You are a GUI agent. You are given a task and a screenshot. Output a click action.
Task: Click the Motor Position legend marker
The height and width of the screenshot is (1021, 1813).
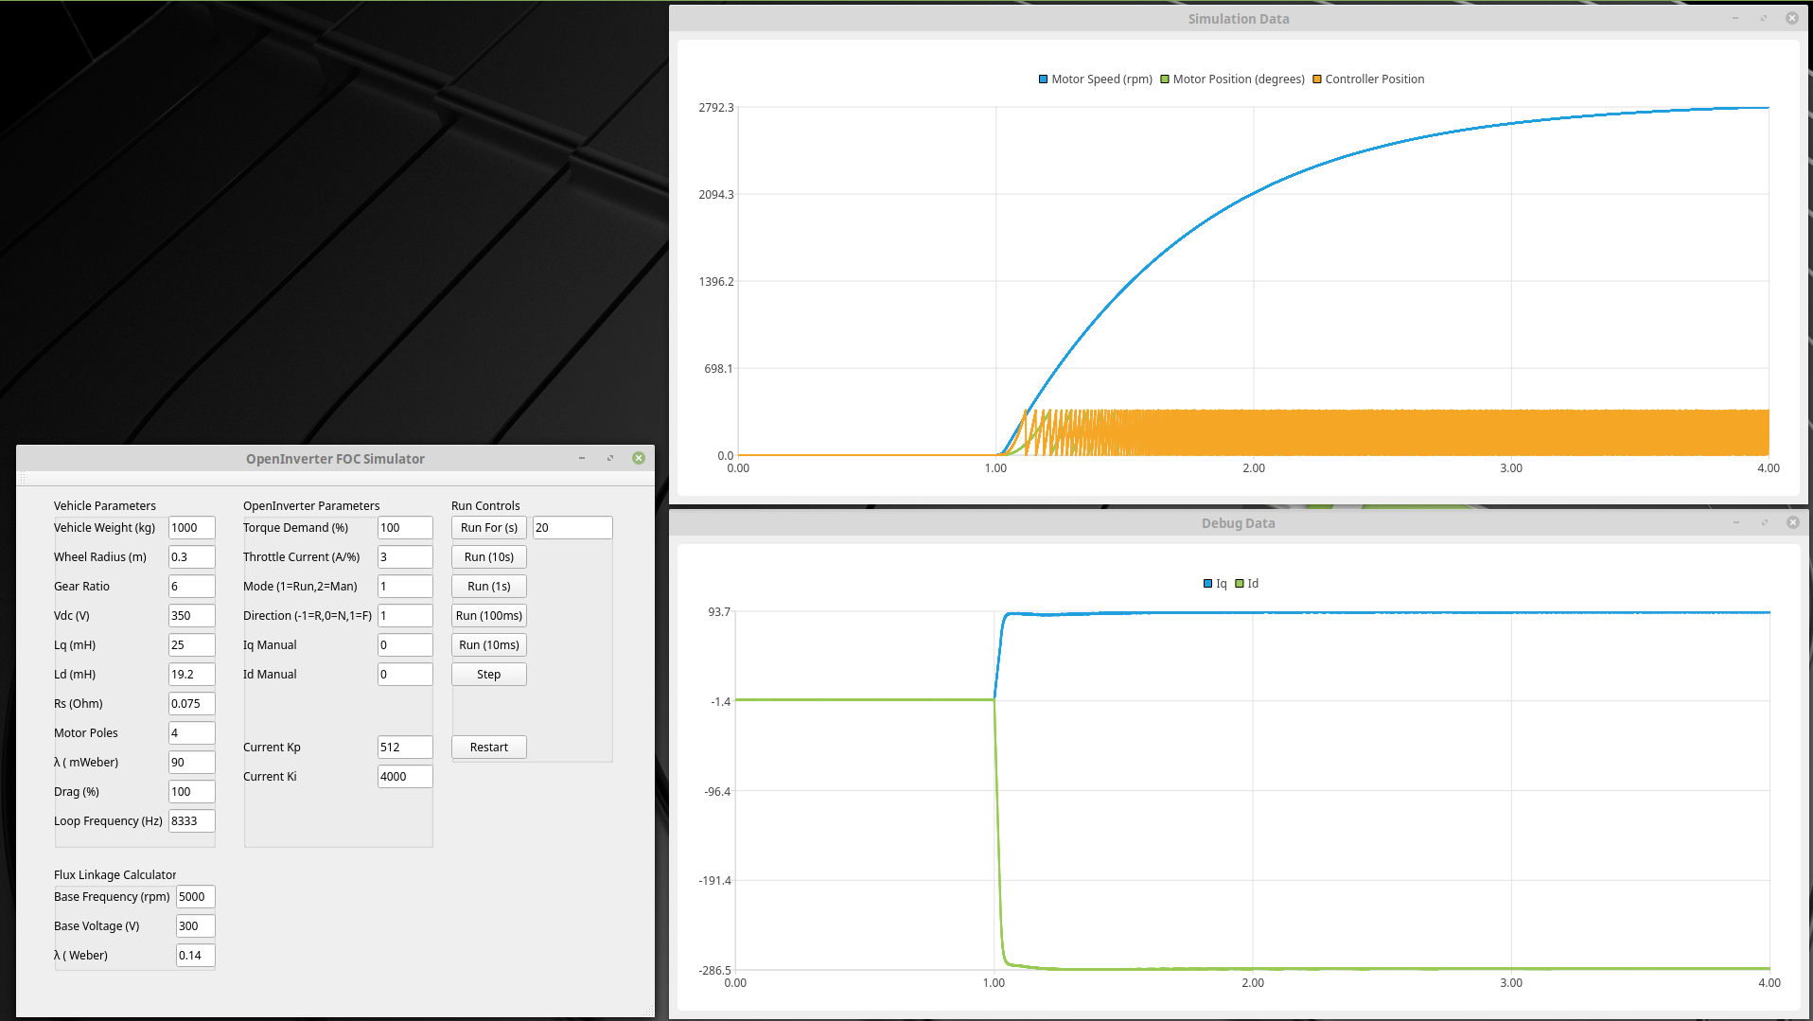tap(1165, 79)
